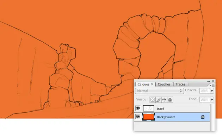Hide the Background layer
The image size is (222, 138).
click(x=138, y=117)
